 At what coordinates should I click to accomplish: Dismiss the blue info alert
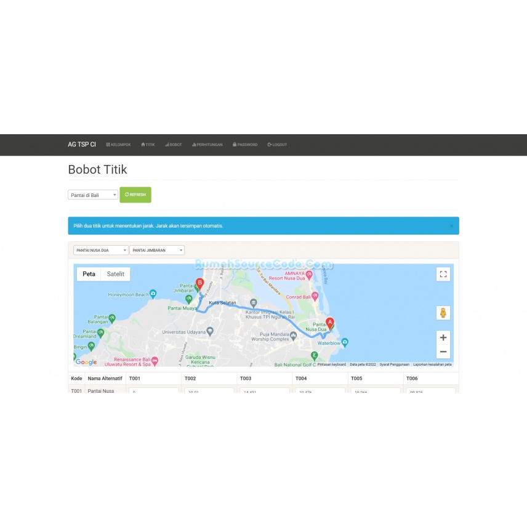pos(451,226)
